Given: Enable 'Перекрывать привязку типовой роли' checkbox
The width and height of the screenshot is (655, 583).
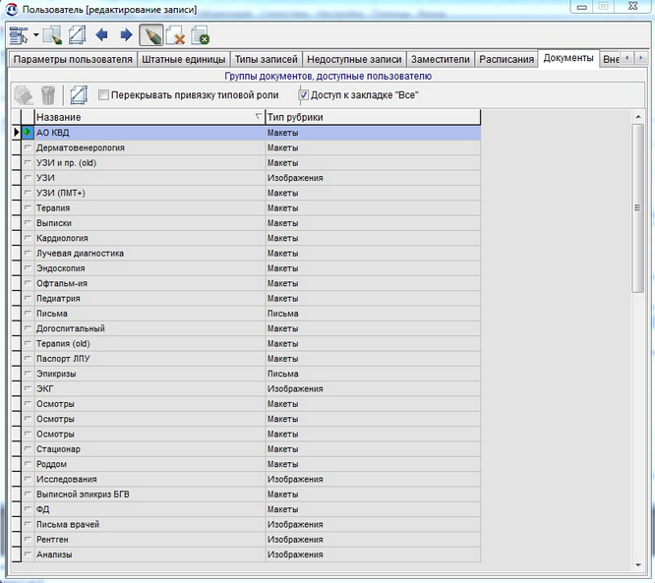Looking at the screenshot, I should tap(103, 95).
